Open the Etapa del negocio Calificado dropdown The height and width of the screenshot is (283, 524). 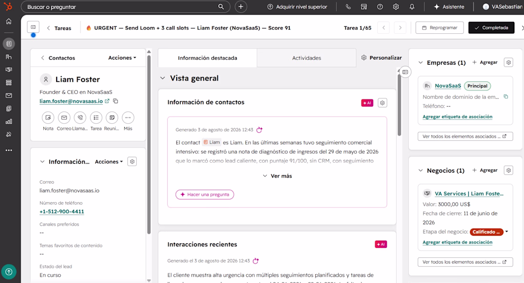[489, 232]
